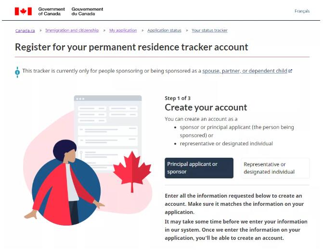Open spouse, partner, or dependent child link
Viewport: 323px width, 251px height.
pyautogui.click(x=245, y=71)
